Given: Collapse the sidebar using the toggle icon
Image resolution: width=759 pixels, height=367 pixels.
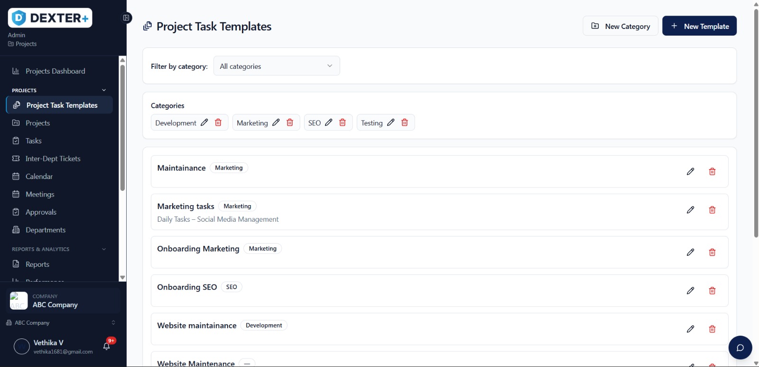Looking at the screenshot, I should coord(126,18).
